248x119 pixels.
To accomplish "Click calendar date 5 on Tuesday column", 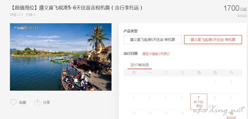I will (x=166, y=98).
